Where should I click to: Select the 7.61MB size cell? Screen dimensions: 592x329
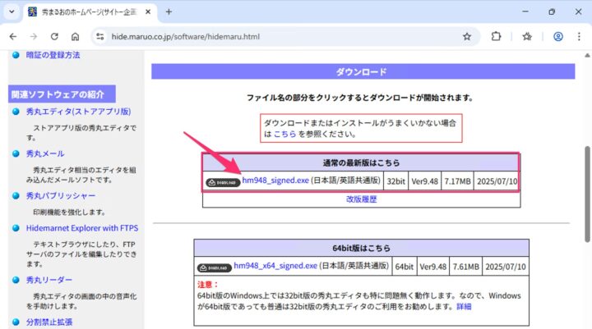click(x=466, y=267)
